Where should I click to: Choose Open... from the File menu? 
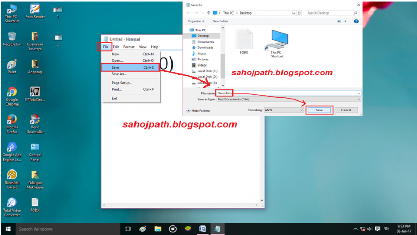pos(131,60)
